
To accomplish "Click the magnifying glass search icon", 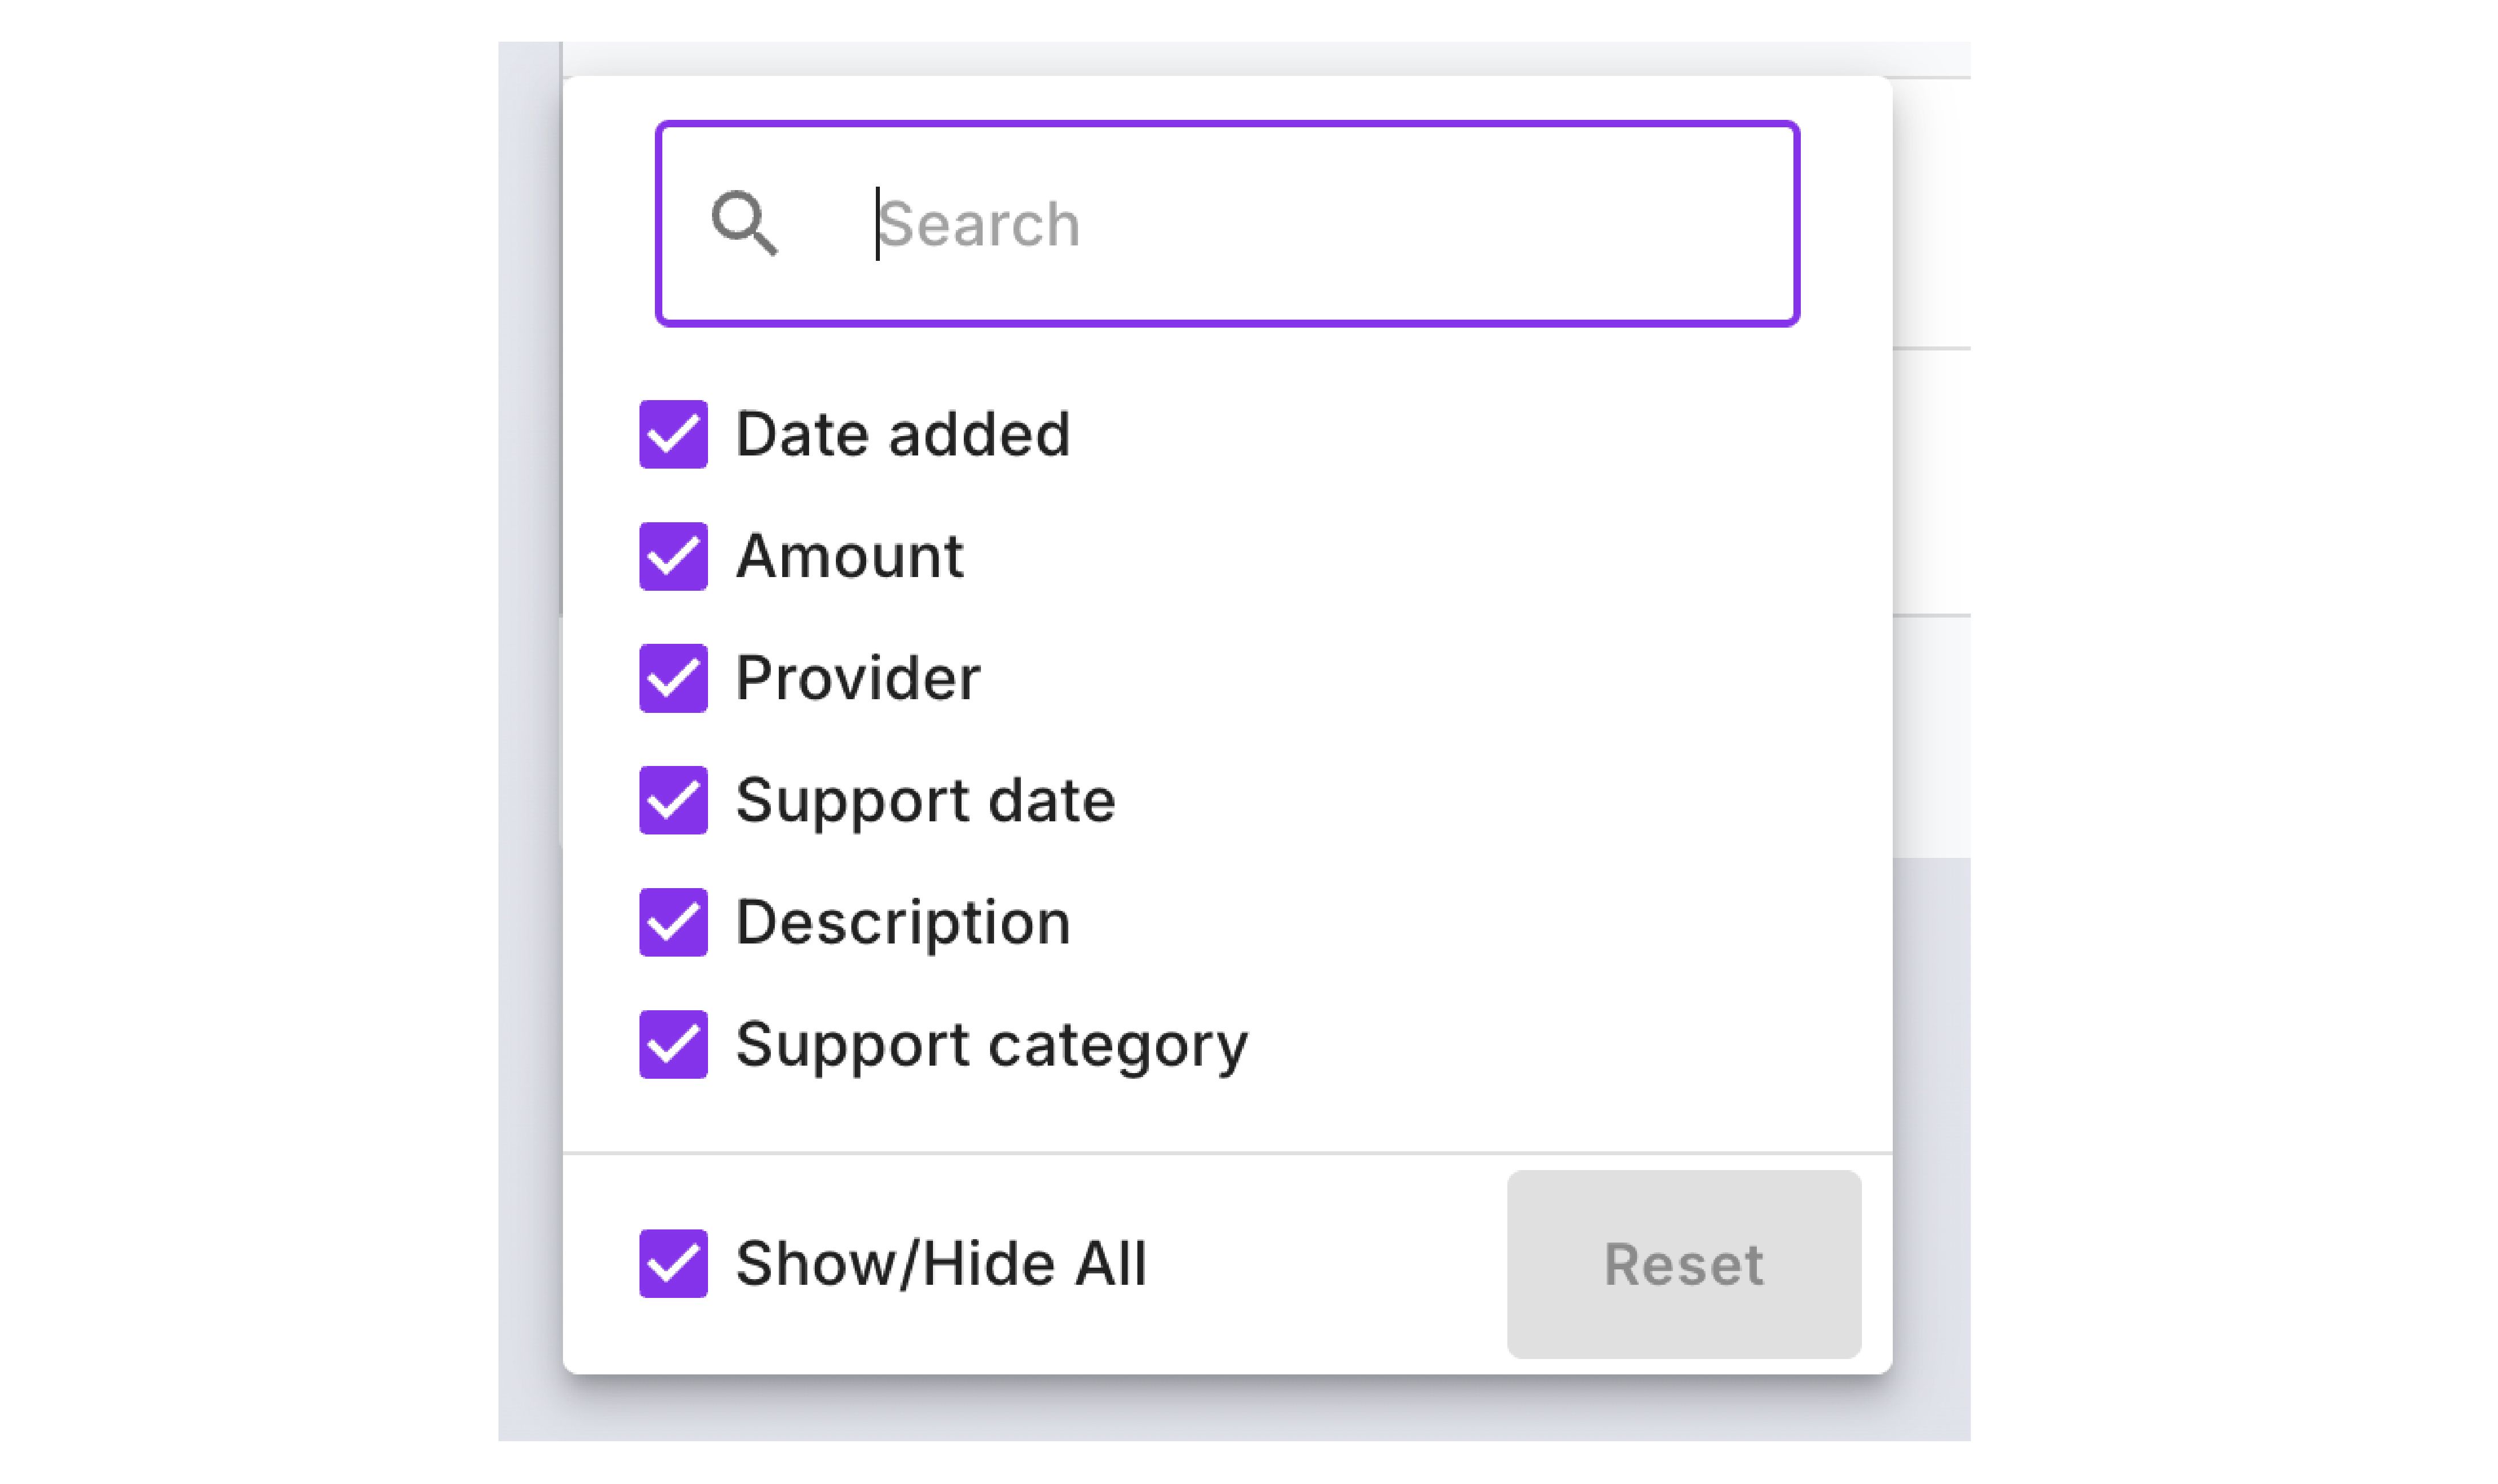I will tap(743, 223).
